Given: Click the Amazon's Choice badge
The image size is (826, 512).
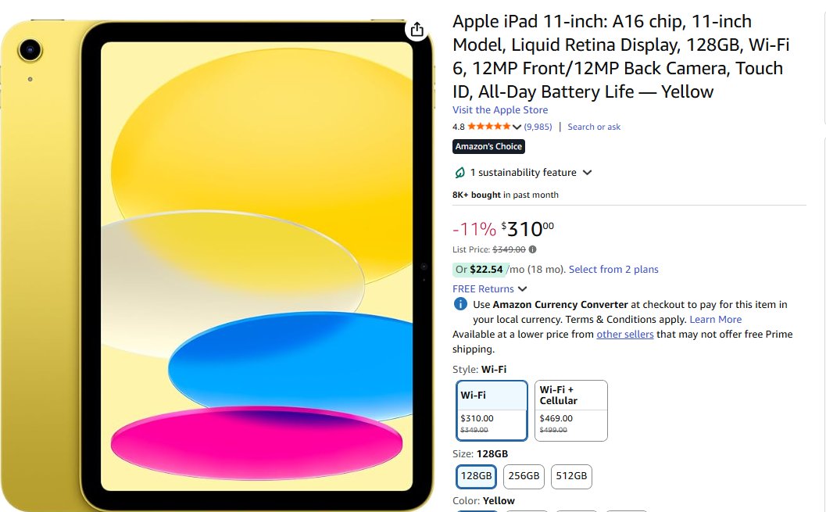Looking at the screenshot, I should tap(488, 146).
